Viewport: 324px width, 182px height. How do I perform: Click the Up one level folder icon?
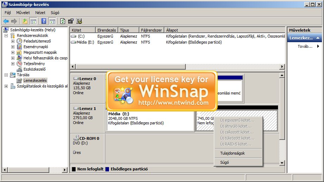pos(25,21)
